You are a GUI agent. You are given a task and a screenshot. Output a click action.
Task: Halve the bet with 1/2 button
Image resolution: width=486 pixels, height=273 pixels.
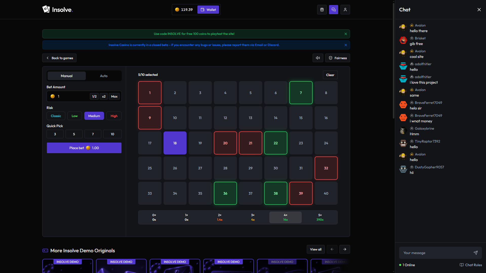coord(94,96)
